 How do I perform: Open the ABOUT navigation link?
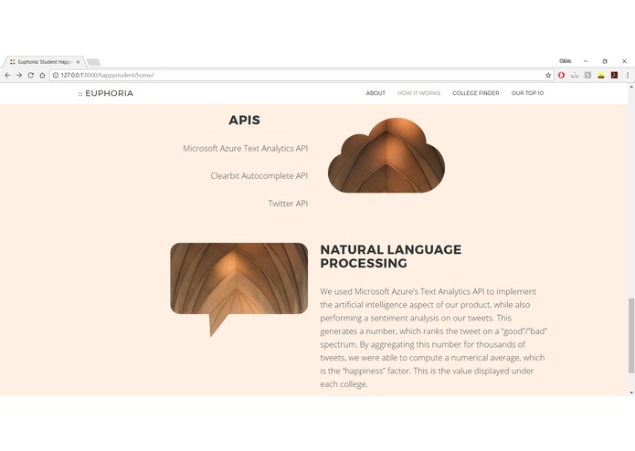376,93
